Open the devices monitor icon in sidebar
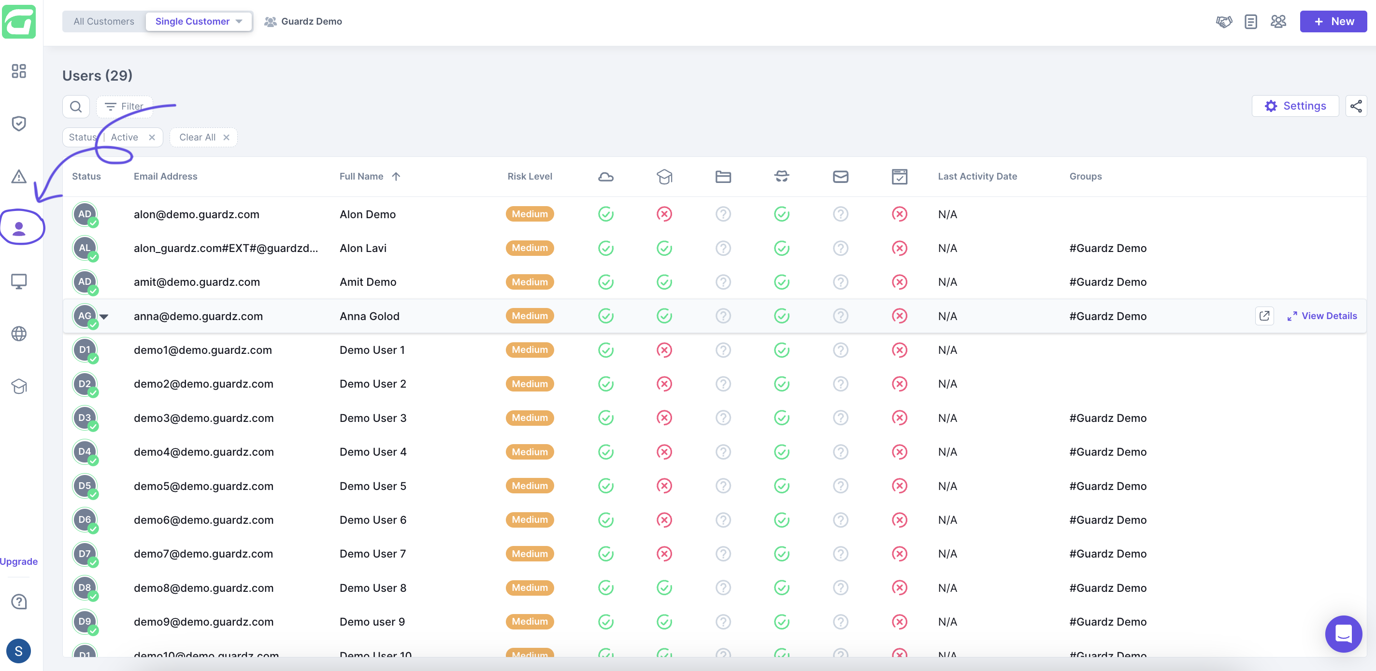The width and height of the screenshot is (1376, 671). pyautogui.click(x=19, y=281)
